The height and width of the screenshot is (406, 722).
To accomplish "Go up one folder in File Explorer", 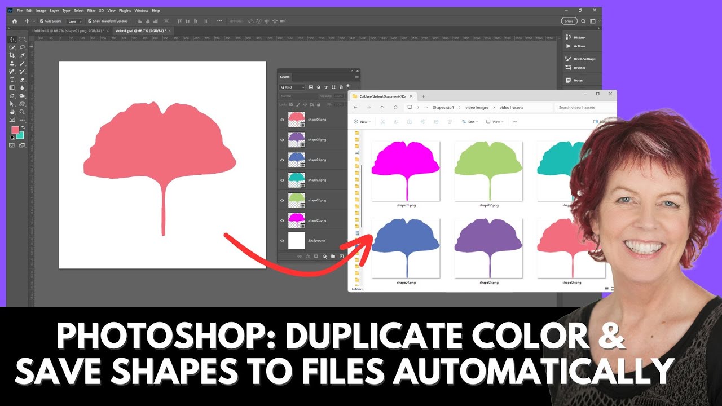I will (382, 107).
